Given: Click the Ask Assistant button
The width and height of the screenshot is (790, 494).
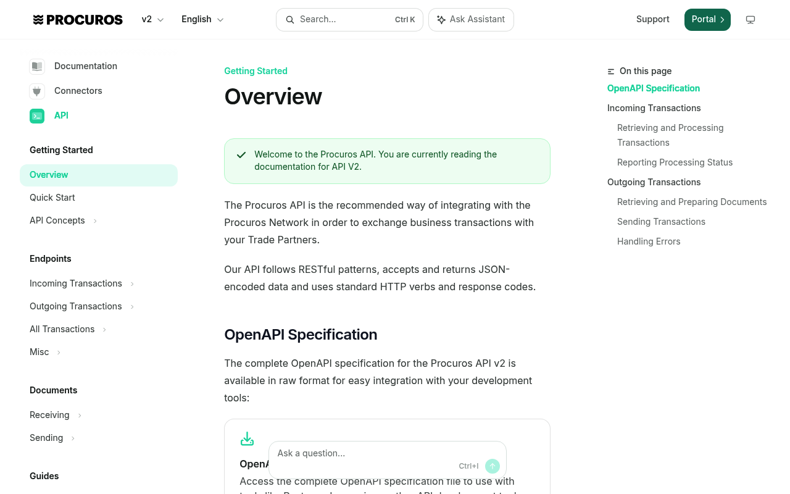Looking at the screenshot, I should 471,20.
